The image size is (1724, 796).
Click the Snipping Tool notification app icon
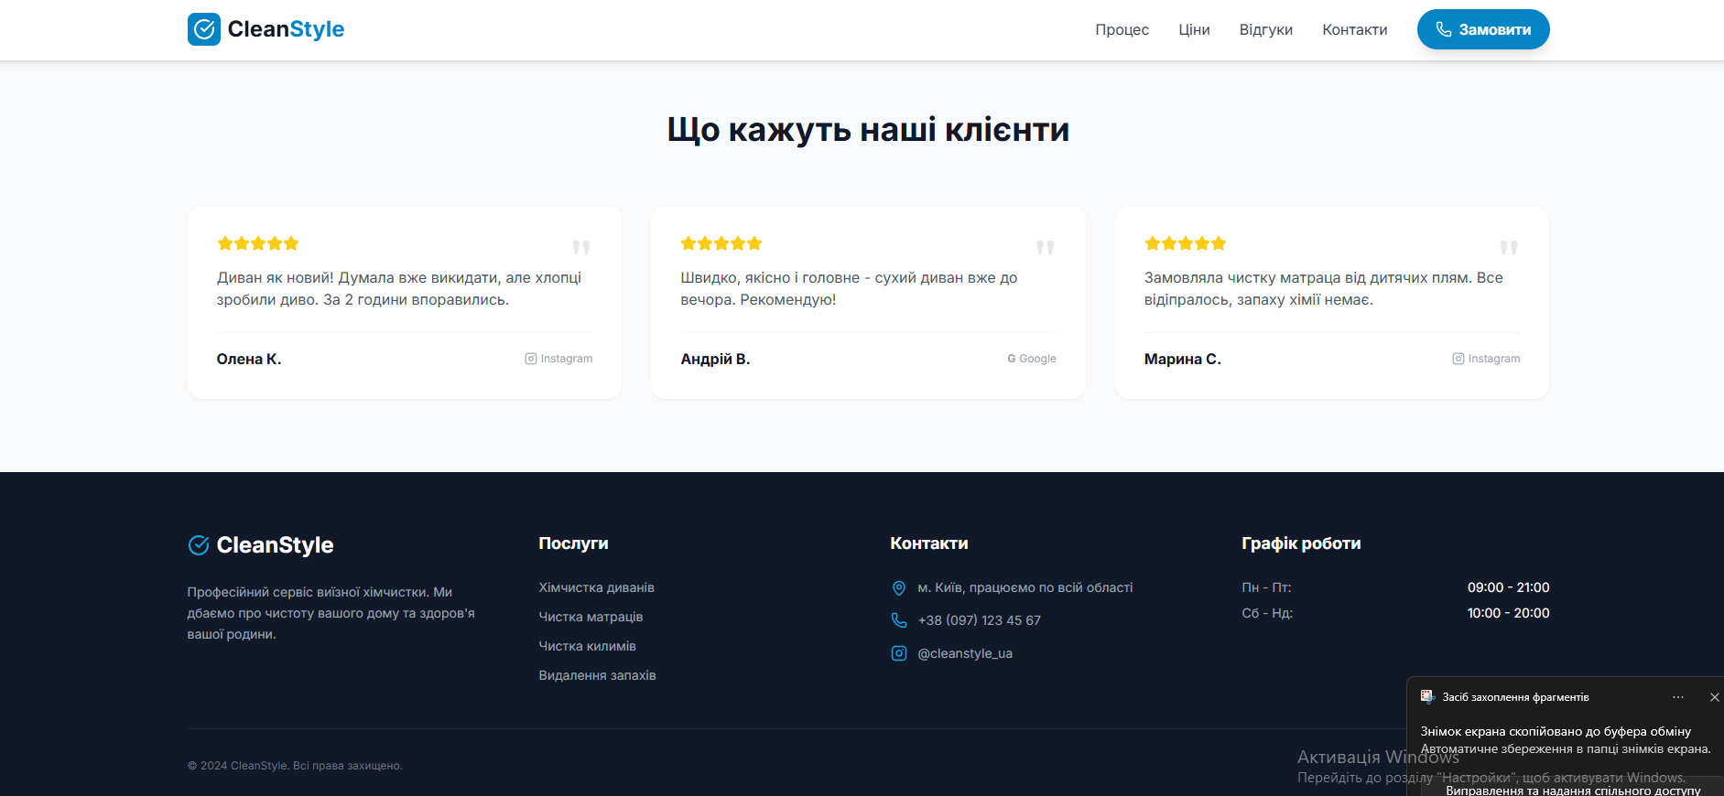point(1427,696)
